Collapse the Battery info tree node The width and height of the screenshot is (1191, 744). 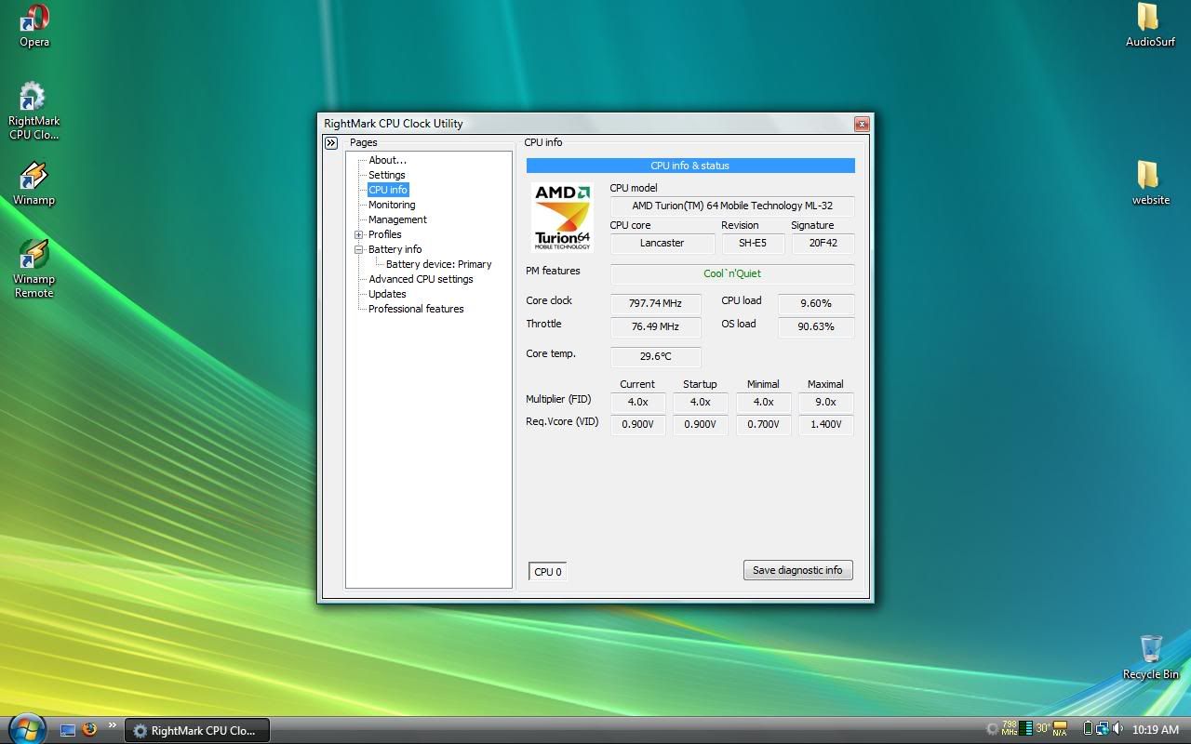click(x=358, y=249)
